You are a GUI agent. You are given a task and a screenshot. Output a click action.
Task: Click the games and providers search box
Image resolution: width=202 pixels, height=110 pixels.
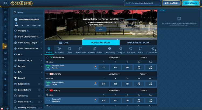[142, 3]
